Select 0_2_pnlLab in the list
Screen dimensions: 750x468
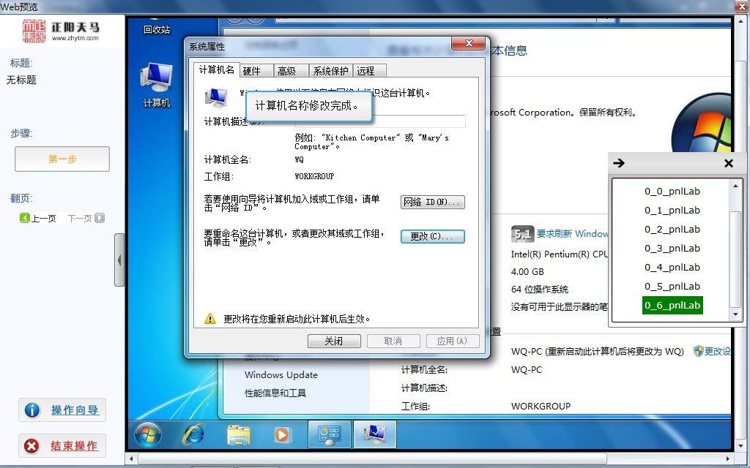(672, 229)
